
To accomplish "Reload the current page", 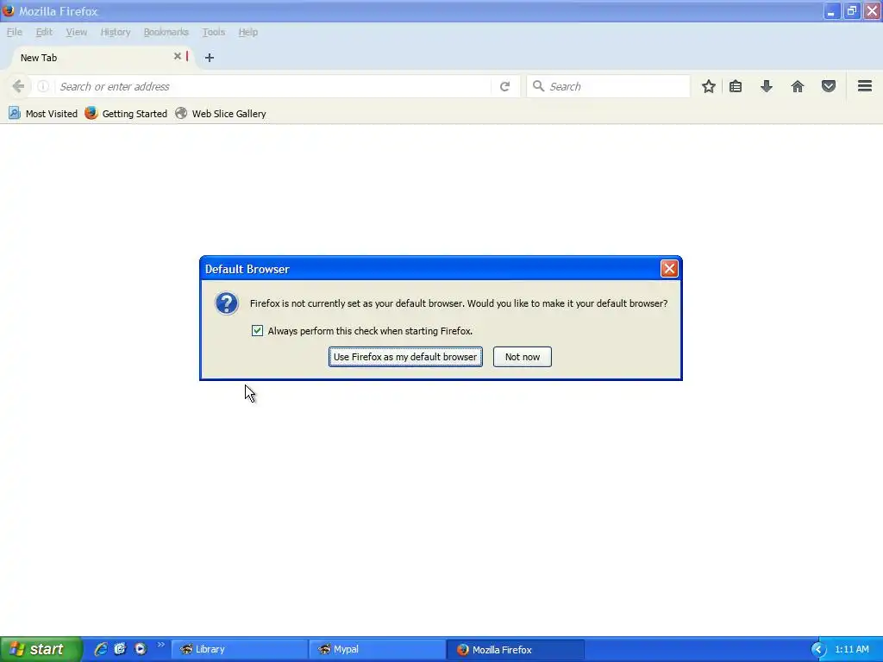I will tap(504, 86).
